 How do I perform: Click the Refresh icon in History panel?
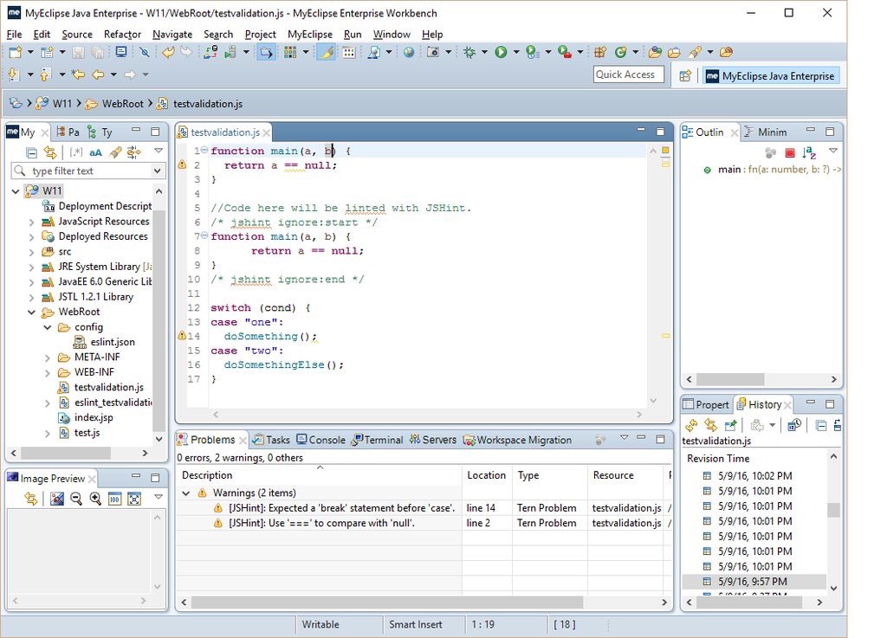pos(691,425)
